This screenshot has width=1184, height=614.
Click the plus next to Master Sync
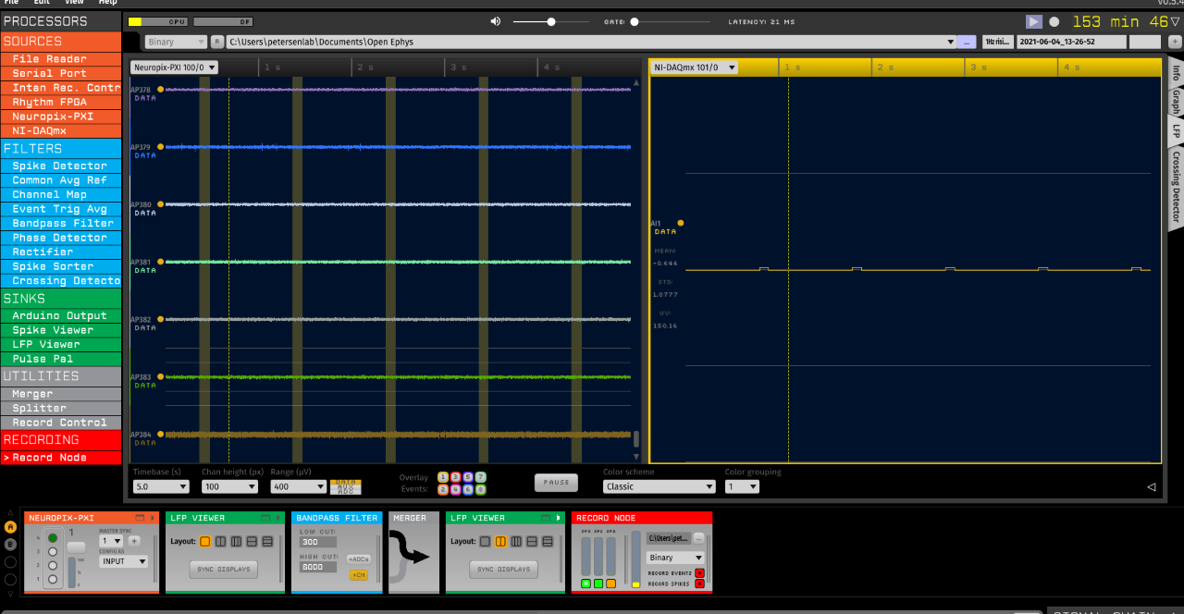(134, 541)
